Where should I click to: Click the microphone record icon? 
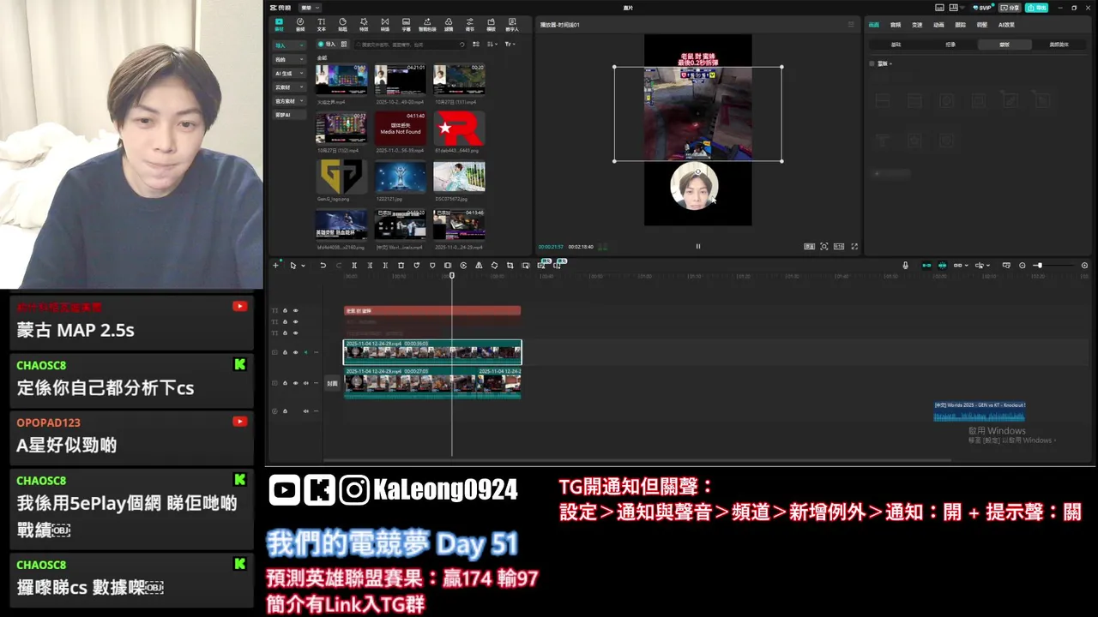[905, 266]
